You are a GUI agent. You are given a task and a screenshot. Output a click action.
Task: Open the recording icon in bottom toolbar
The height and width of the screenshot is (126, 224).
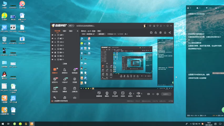tap(148, 94)
